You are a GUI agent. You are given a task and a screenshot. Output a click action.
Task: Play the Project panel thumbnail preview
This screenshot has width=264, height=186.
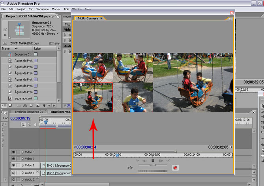coord(4,35)
